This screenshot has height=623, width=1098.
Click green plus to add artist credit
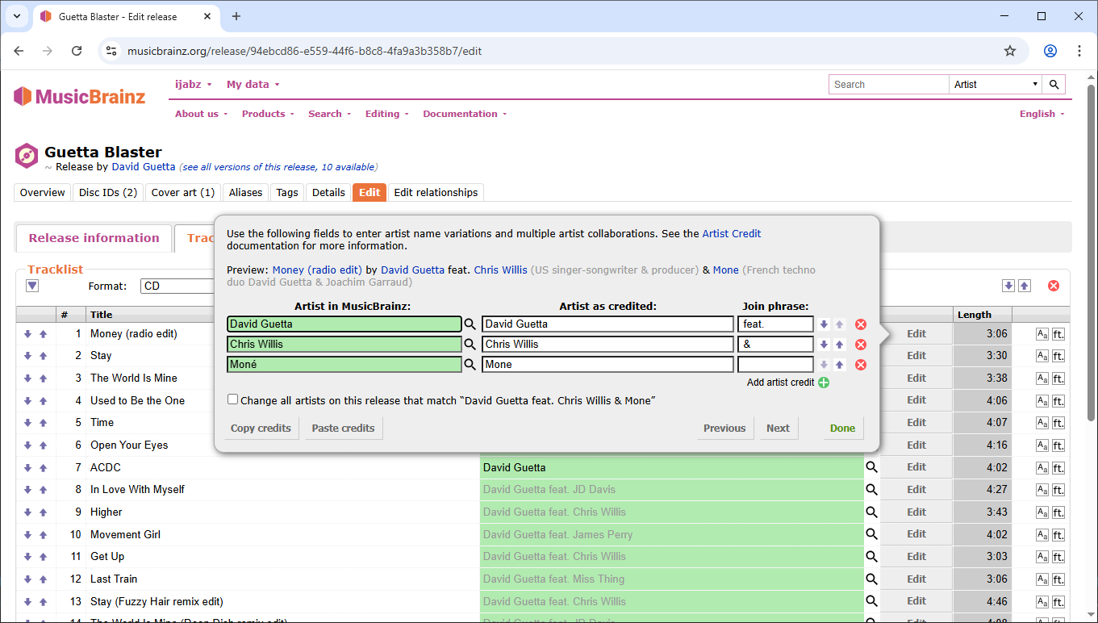[824, 383]
